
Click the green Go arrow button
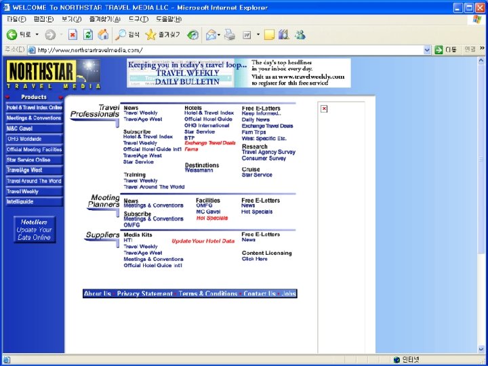439,49
